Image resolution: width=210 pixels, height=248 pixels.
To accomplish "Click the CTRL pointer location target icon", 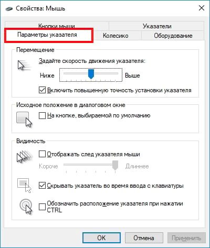I will coord(26,207).
